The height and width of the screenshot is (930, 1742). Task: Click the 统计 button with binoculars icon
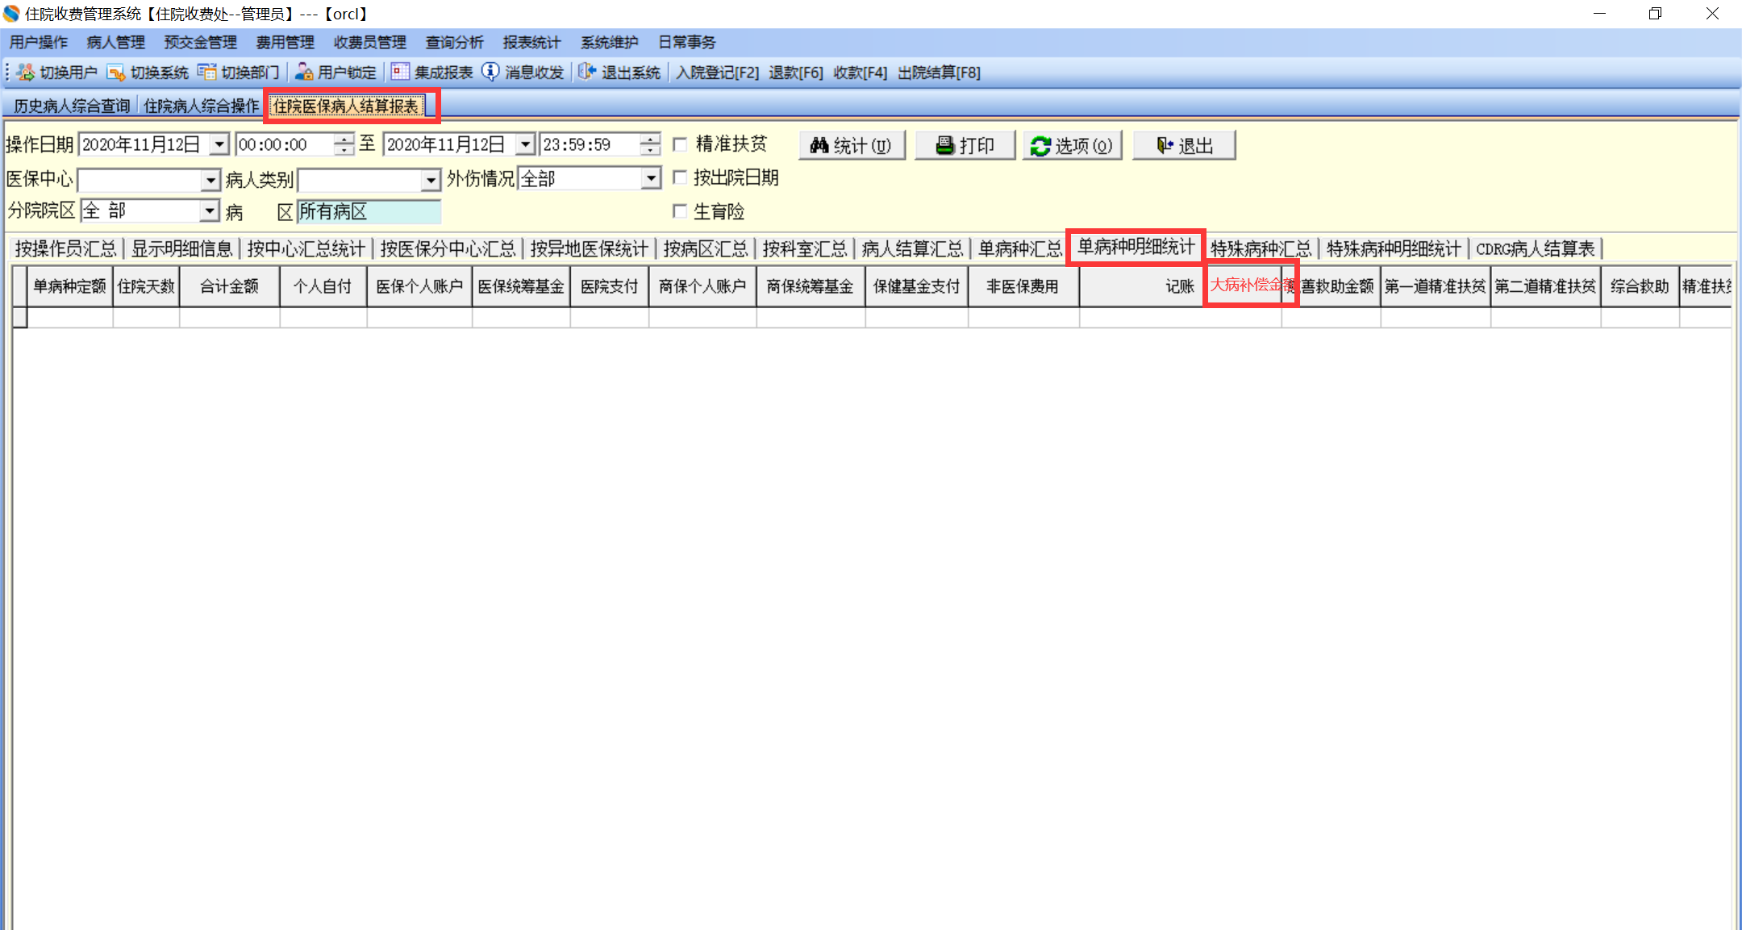coord(852,145)
